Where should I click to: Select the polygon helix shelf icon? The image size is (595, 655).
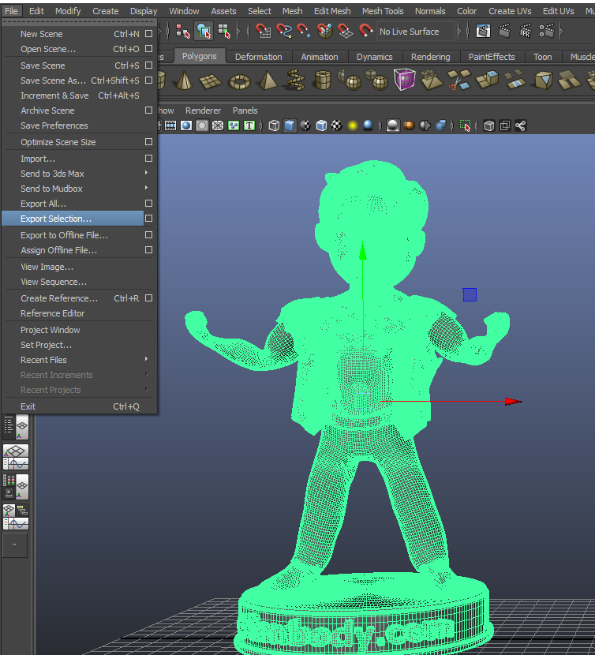[x=294, y=80]
